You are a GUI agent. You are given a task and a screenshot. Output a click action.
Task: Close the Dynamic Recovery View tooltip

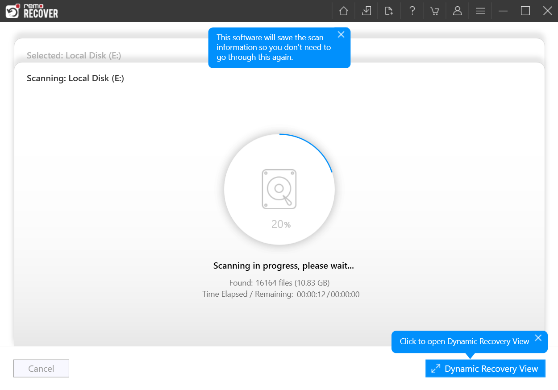tap(538, 338)
